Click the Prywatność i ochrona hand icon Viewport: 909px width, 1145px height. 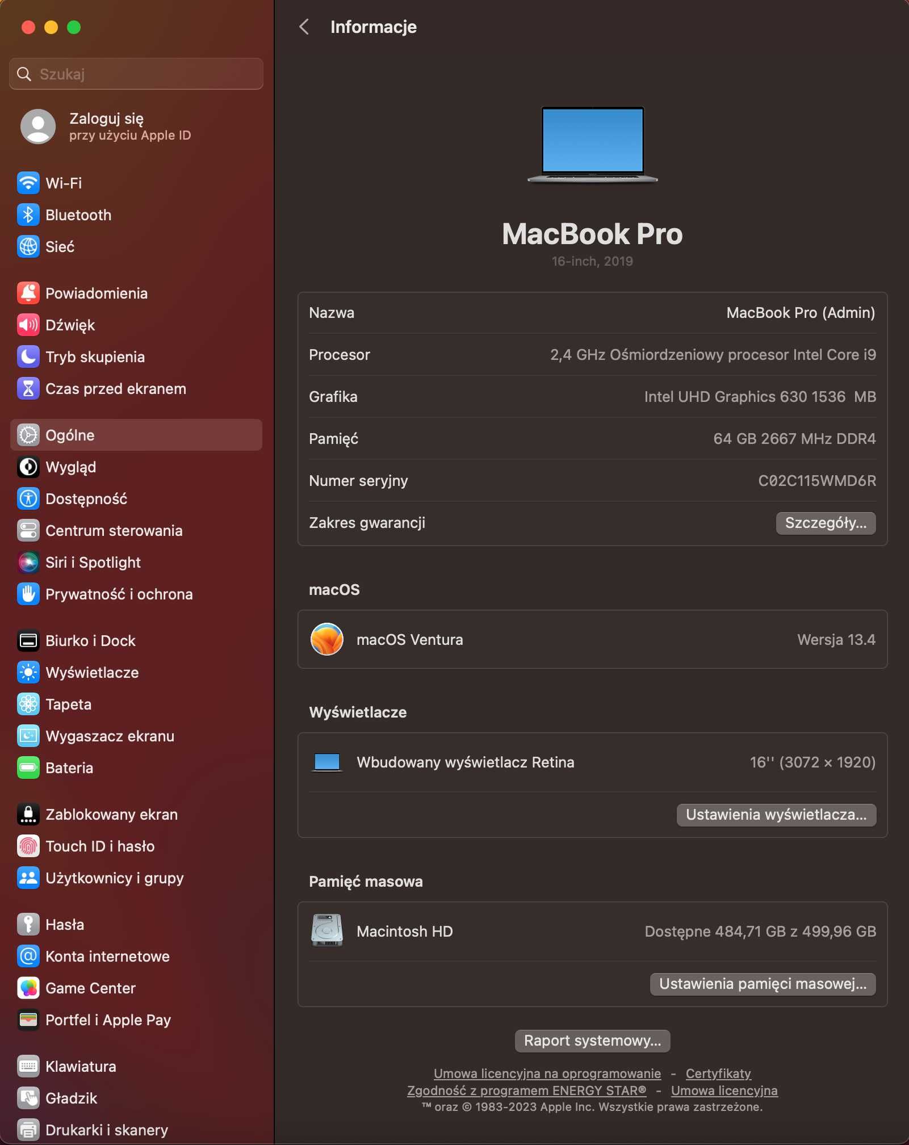coord(28,594)
